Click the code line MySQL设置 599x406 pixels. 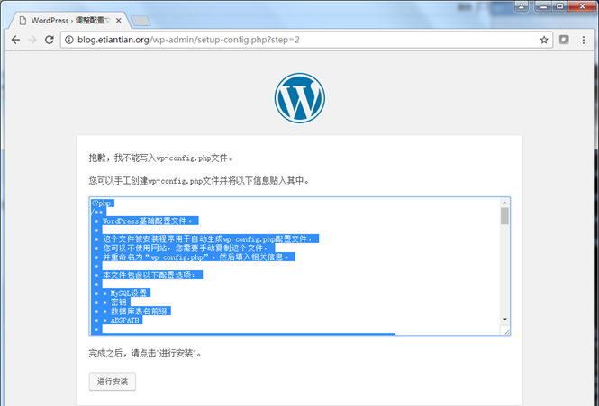coord(128,293)
